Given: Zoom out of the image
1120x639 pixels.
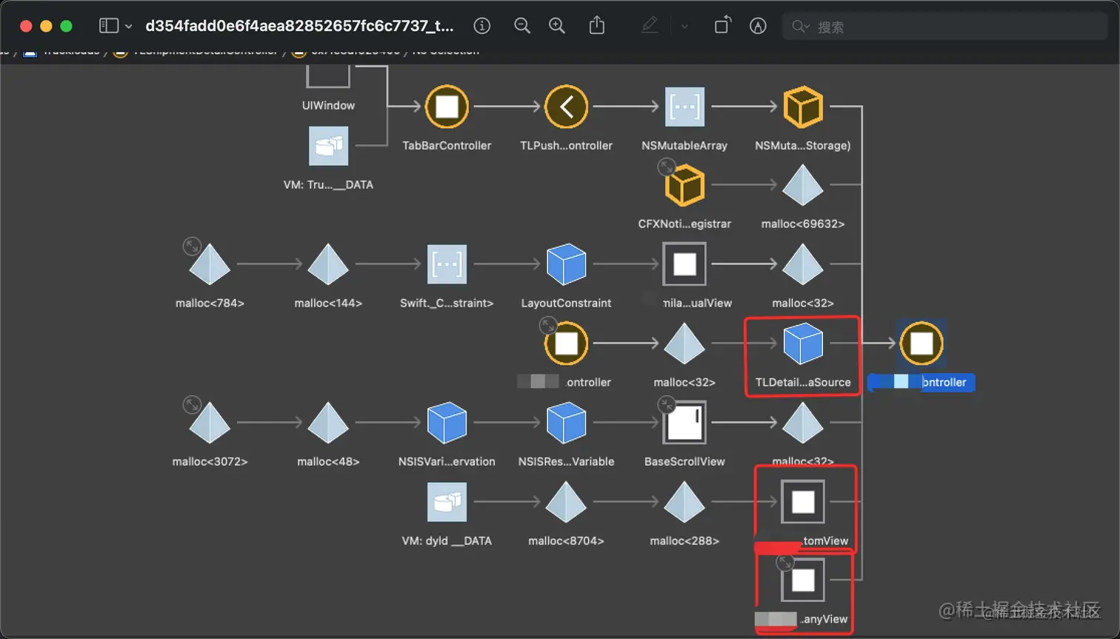Looking at the screenshot, I should pyautogui.click(x=522, y=26).
